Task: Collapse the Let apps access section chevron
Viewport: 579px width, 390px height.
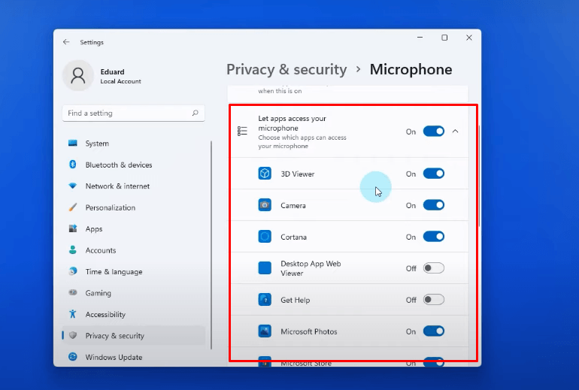Action: click(x=455, y=132)
